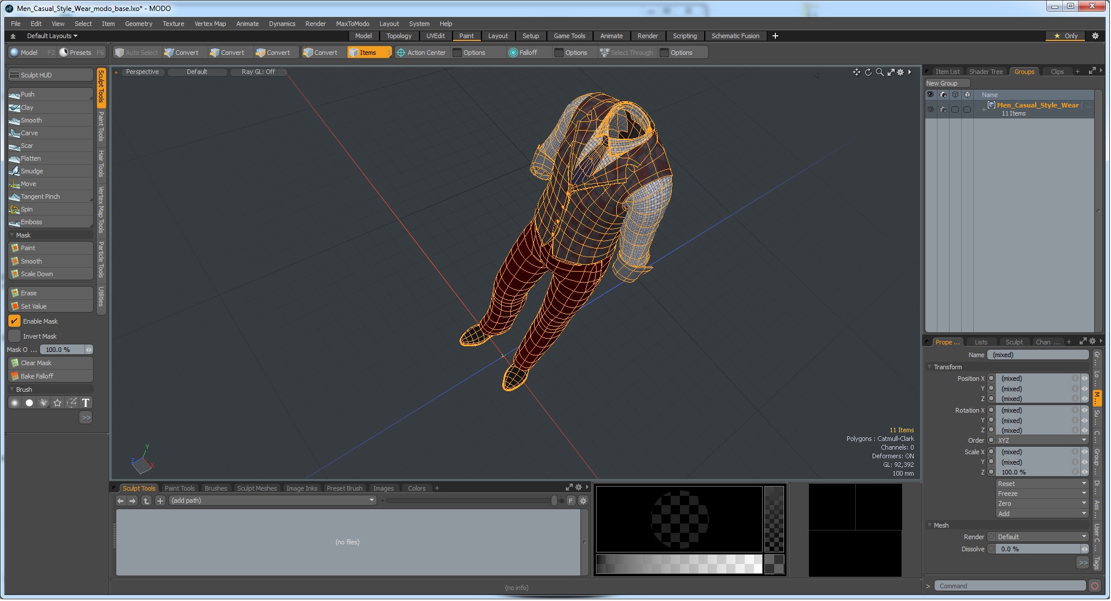Toggle Falloff Options checkbox

tap(559, 53)
